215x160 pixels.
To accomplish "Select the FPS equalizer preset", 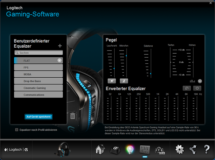I will pos(38,67).
